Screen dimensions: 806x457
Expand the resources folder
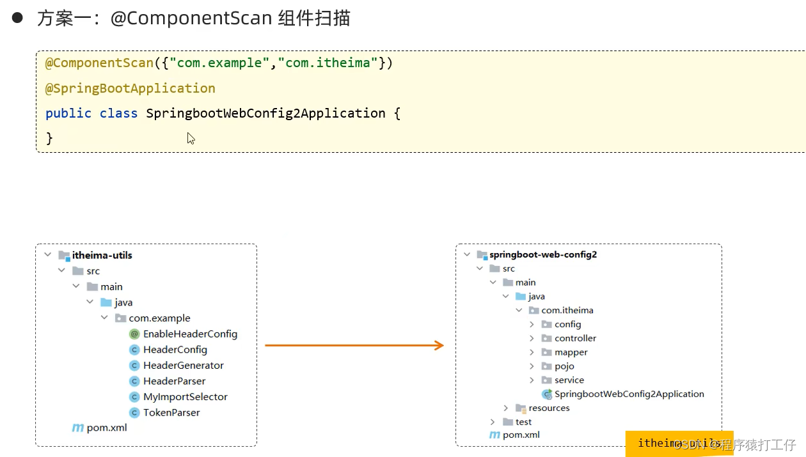pyautogui.click(x=505, y=408)
